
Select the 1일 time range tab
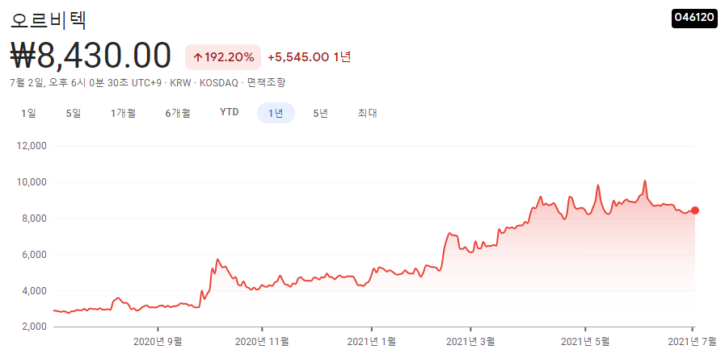[28, 113]
